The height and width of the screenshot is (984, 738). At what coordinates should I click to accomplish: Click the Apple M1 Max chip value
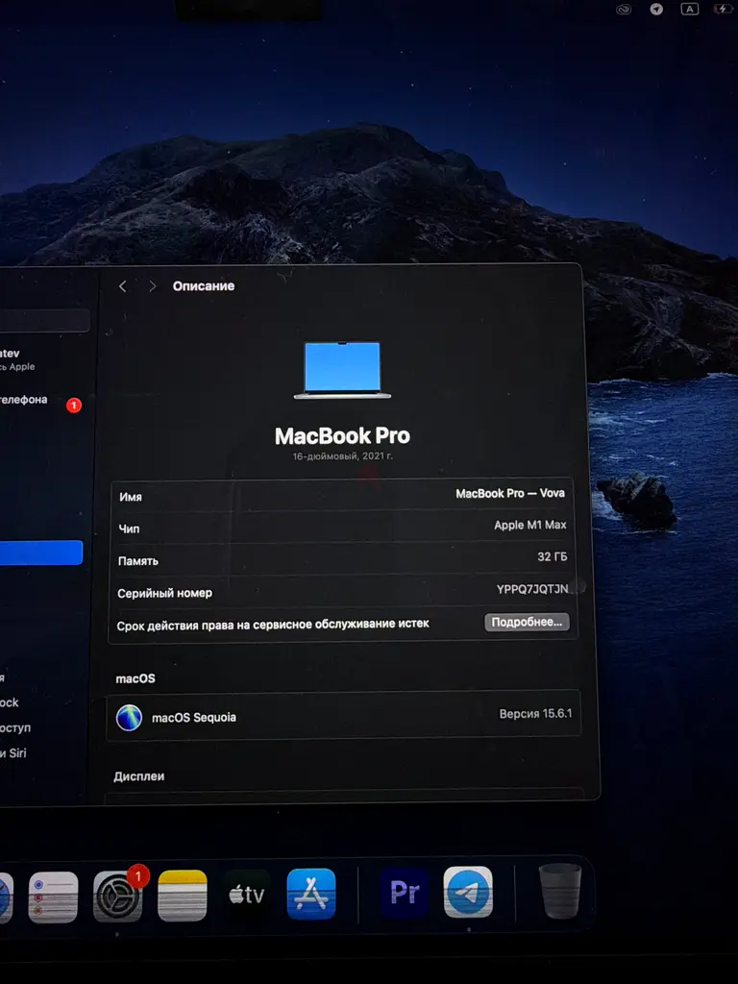click(530, 525)
